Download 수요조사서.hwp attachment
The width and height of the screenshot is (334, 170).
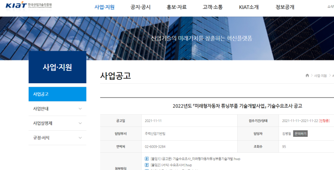pyautogui.click(x=171, y=165)
